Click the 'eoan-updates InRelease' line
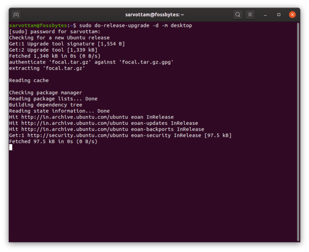The width and height of the screenshot is (309, 252). (x=103, y=123)
